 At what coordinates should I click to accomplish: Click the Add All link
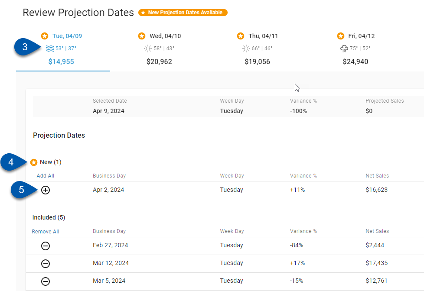pos(46,176)
